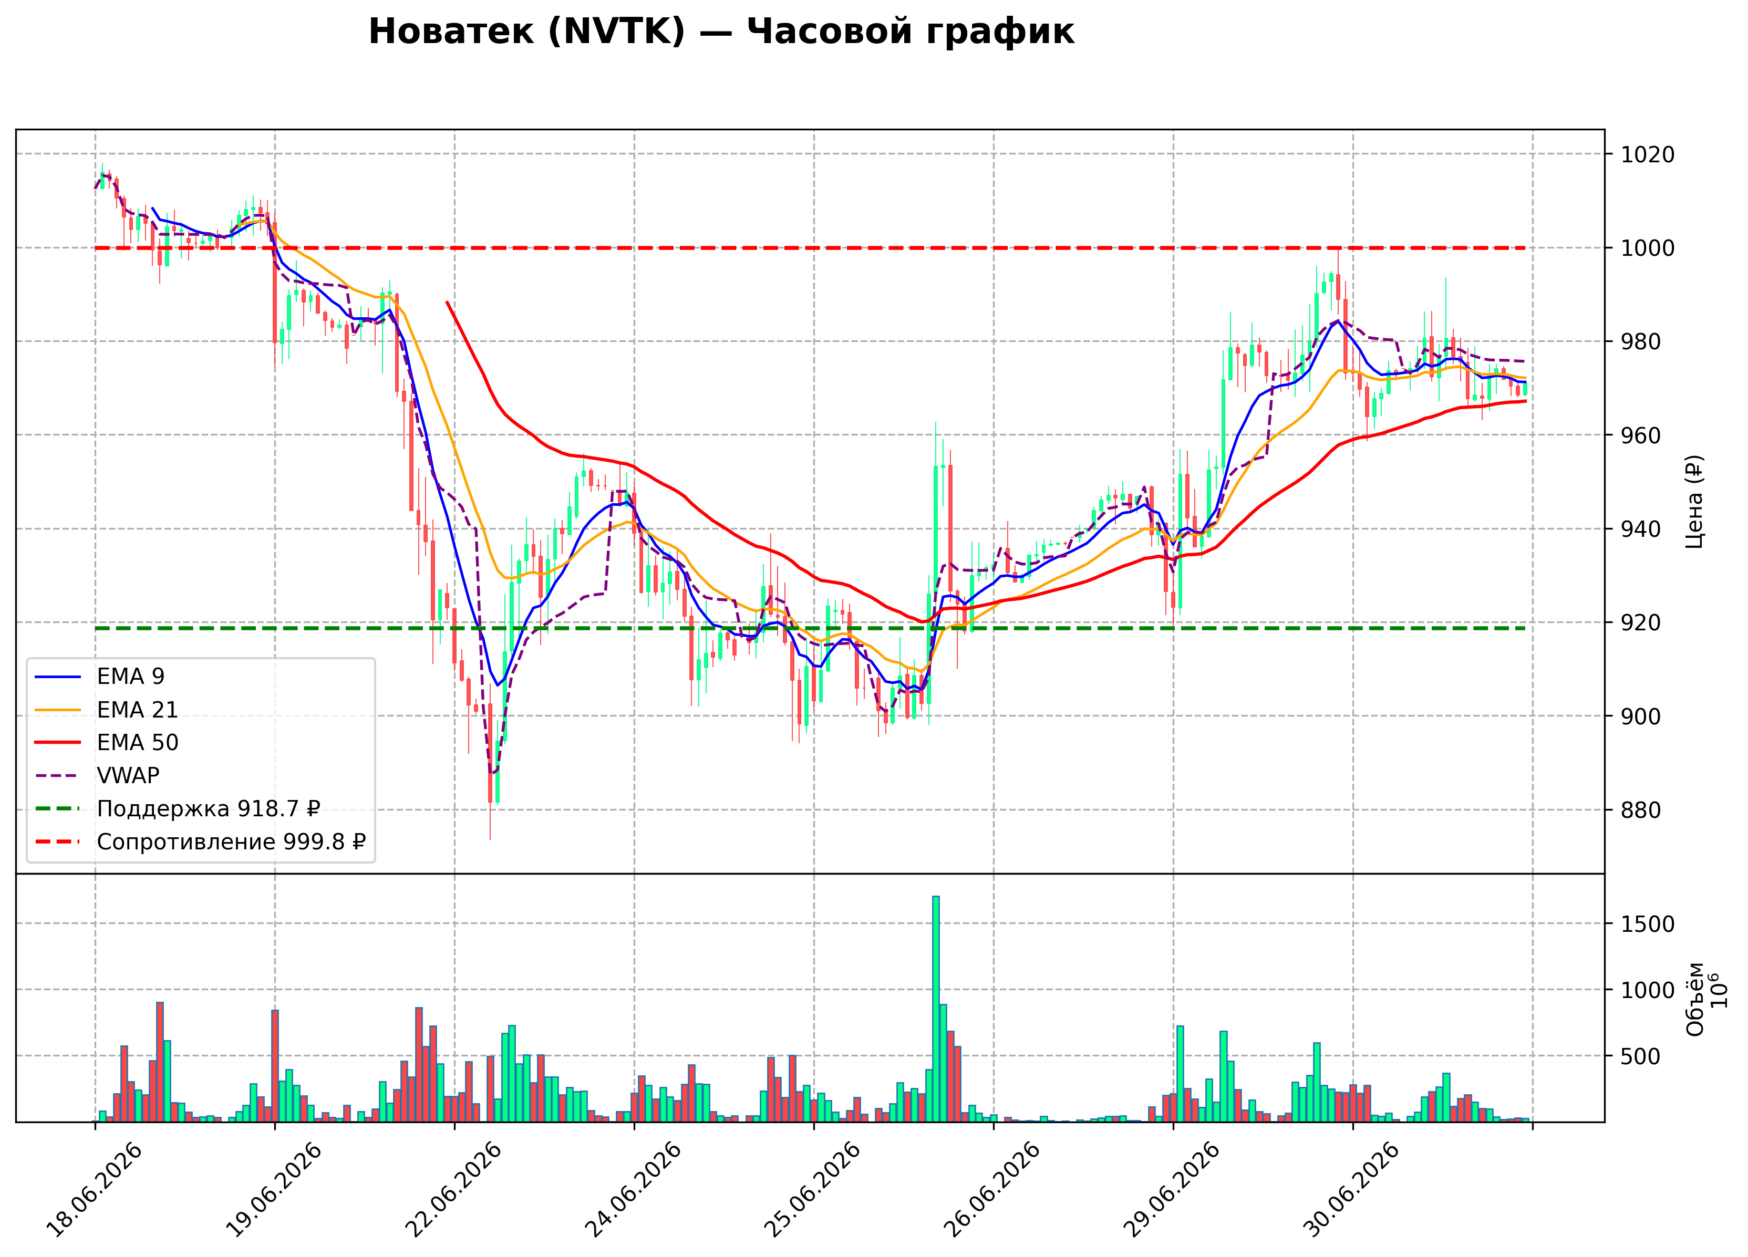Image resolution: width=1748 pixels, height=1257 pixels.
Task: Click the 1500 volume axis tick label
Action: 1648,924
